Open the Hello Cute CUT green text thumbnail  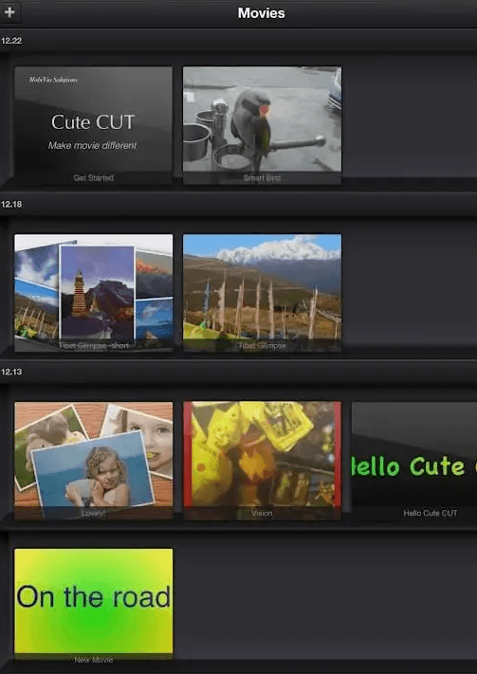coord(414,461)
